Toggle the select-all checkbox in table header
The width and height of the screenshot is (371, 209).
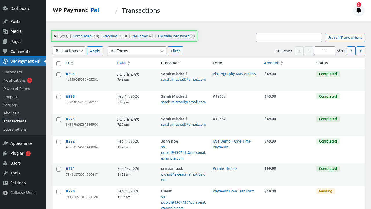coord(59,64)
